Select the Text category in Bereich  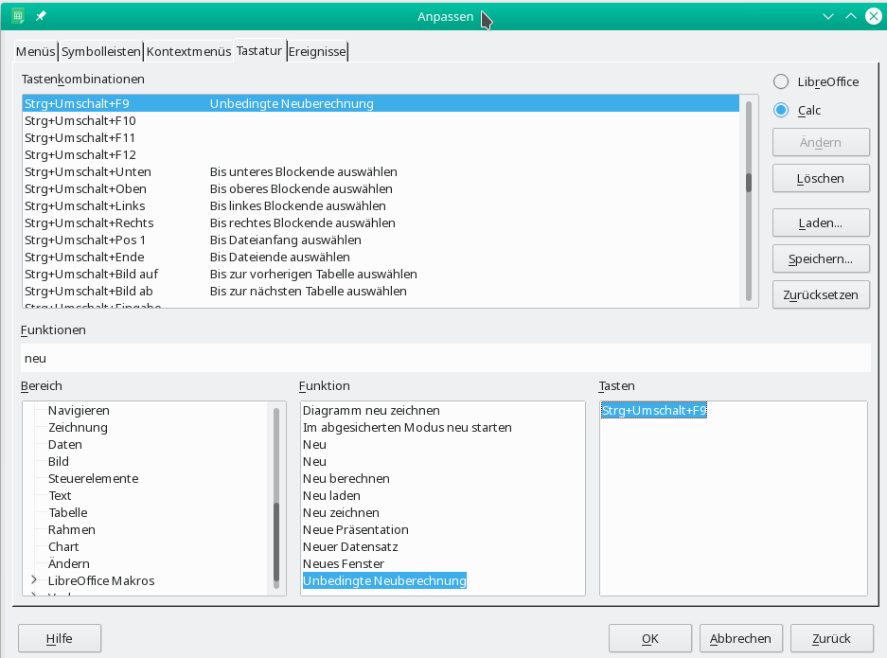pos(60,495)
